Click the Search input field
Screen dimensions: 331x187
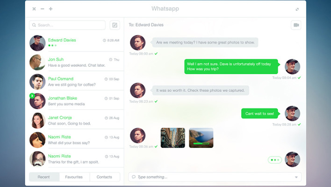[x=67, y=25]
